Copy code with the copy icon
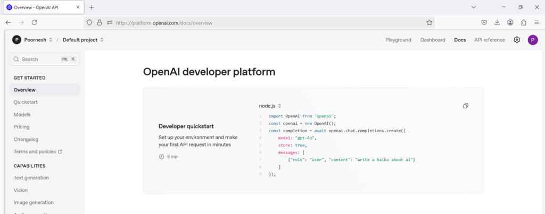545x214 pixels. tap(466, 106)
